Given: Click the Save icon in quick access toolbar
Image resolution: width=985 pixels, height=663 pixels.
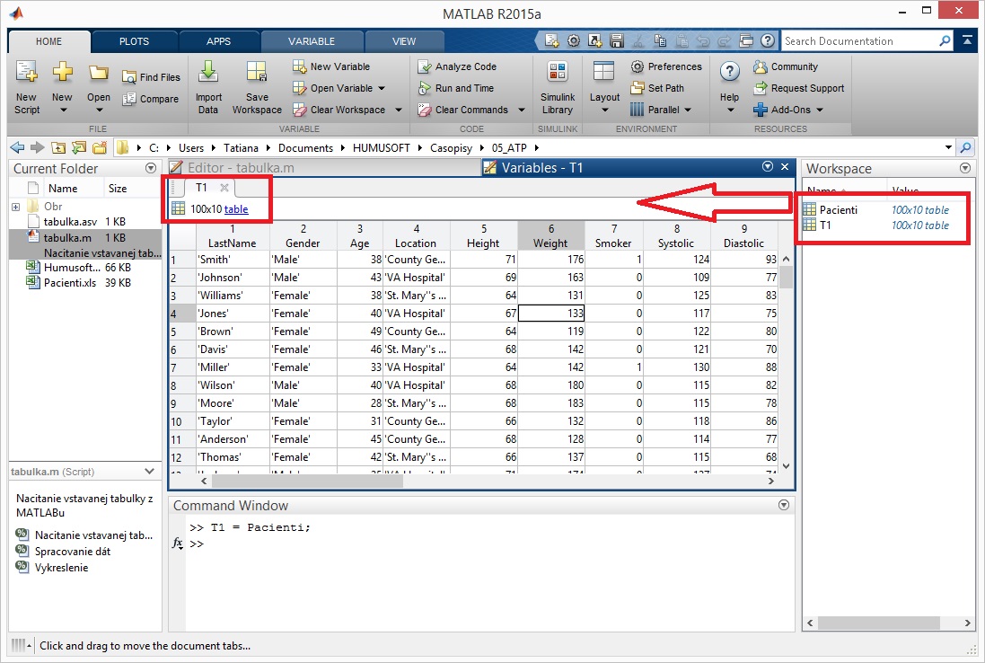Looking at the screenshot, I should (617, 40).
